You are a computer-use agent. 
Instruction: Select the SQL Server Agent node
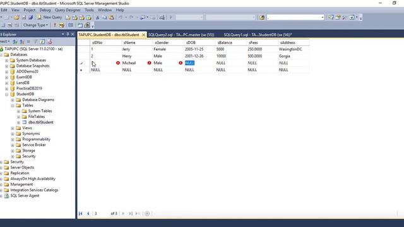(25, 196)
